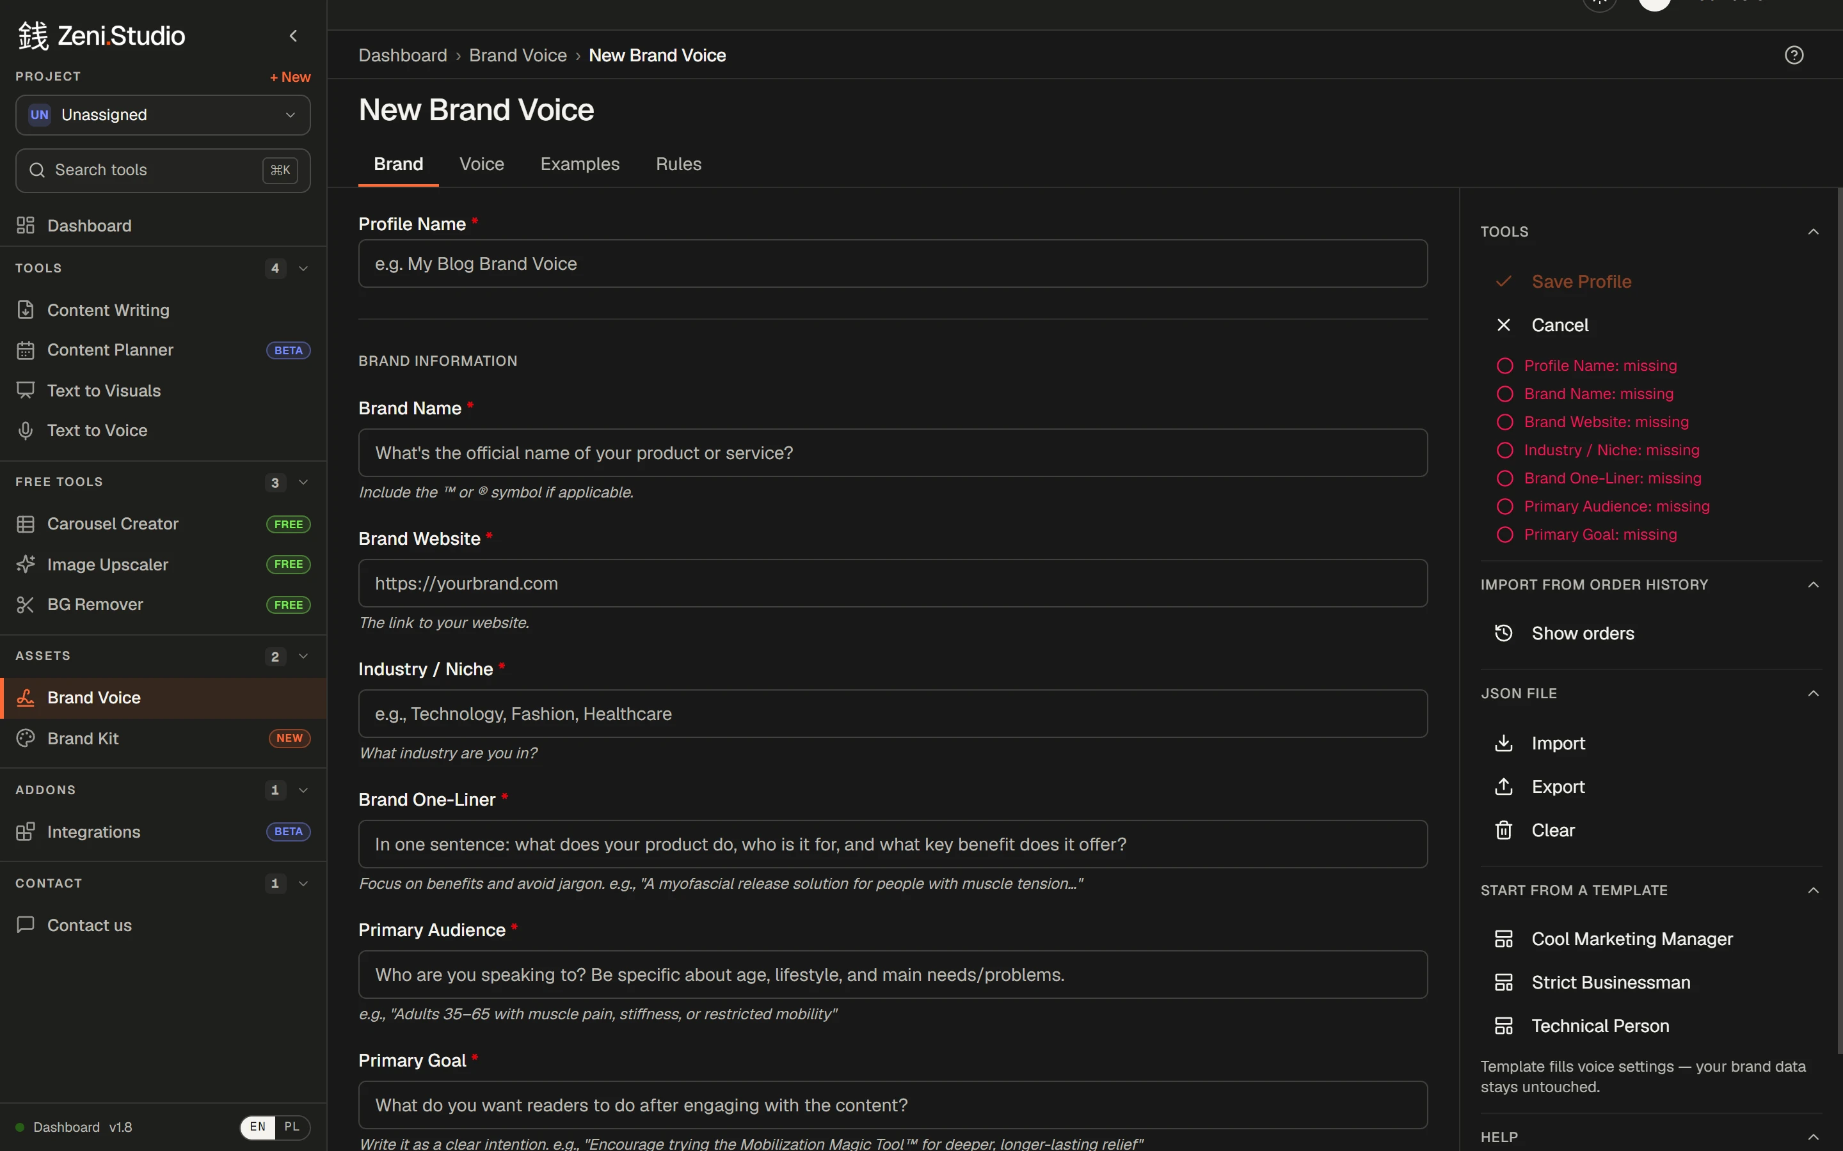Open help with the question mark icon
The image size is (1843, 1151).
click(x=1794, y=55)
